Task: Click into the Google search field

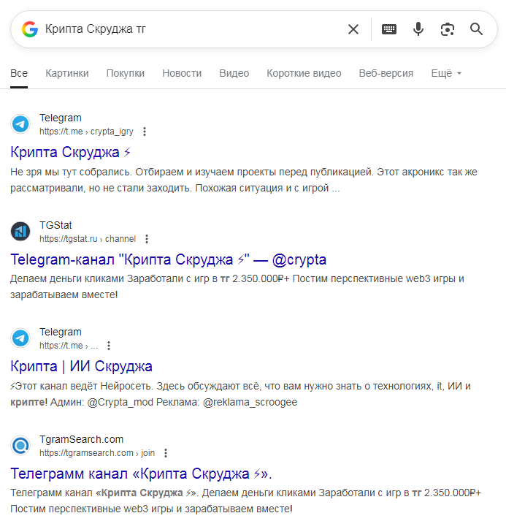Action: [x=190, y=29]
